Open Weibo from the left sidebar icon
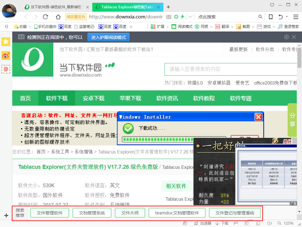This screenshot has width=302, height=227. (6, 56)
